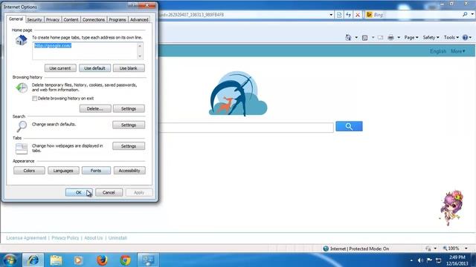Open the Tools menu
The width and height of the screenshot is (476, 267).
click(451, 38)
